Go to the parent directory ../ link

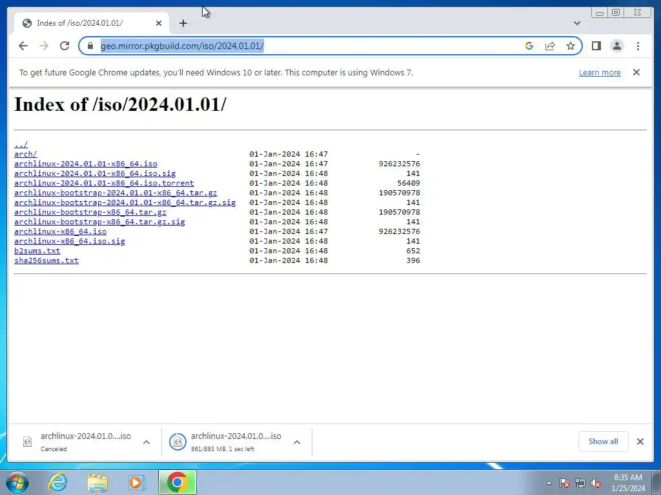[x=21, y=144]
